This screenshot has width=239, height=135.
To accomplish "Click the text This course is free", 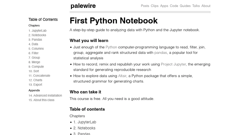I will [x=85, y=99].
